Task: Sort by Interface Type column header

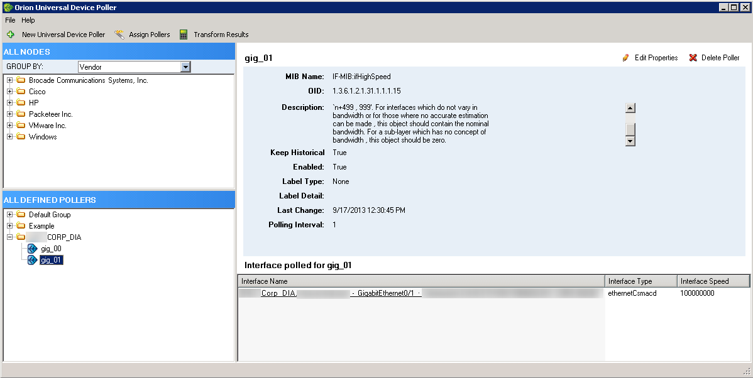Action: [641, 281]
